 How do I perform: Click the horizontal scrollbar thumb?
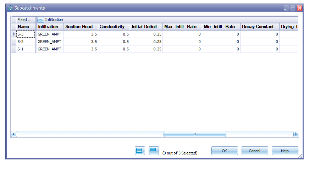coord(194,134)
